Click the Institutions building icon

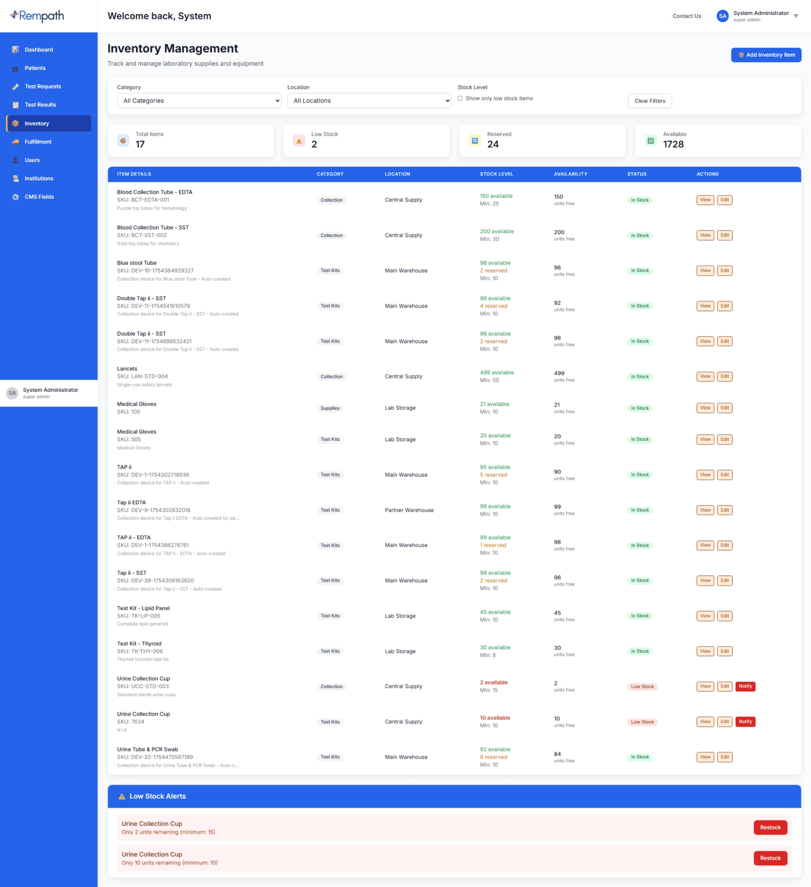pyautogui.click(x=15, y=179)
